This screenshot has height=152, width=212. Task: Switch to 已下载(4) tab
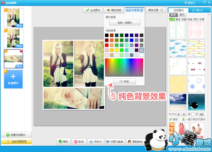[x=198, y=10]
